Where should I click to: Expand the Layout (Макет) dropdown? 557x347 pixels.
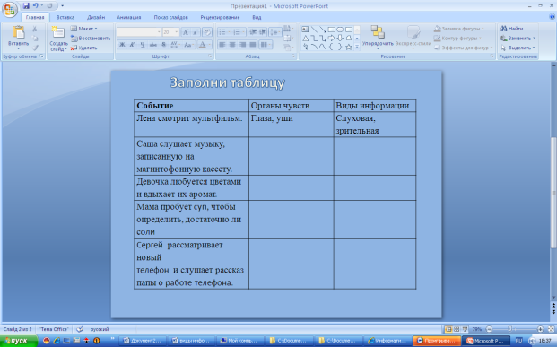pos(83,29)
